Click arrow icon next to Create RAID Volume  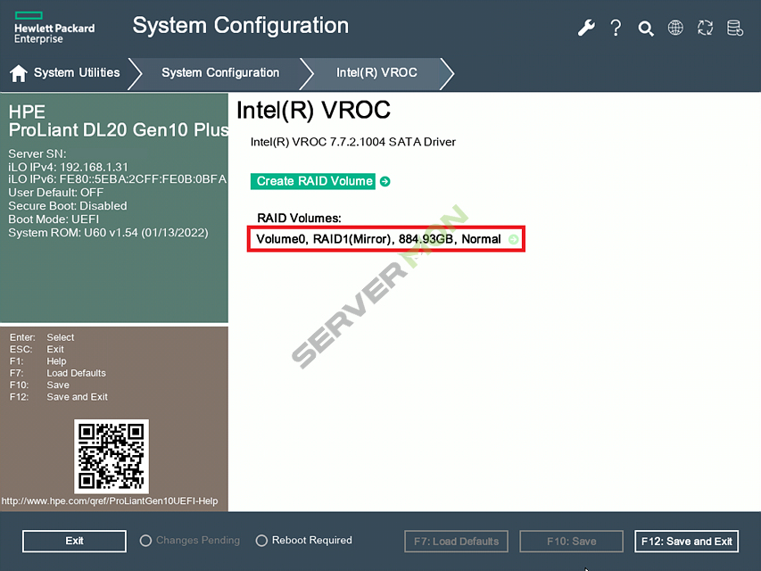385,181
